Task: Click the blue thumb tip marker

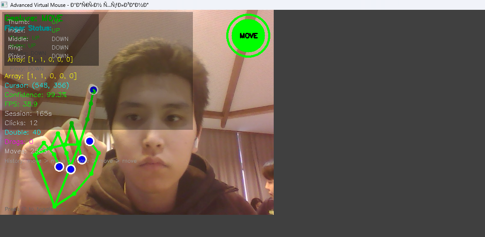Action: (x=89, y=141)
